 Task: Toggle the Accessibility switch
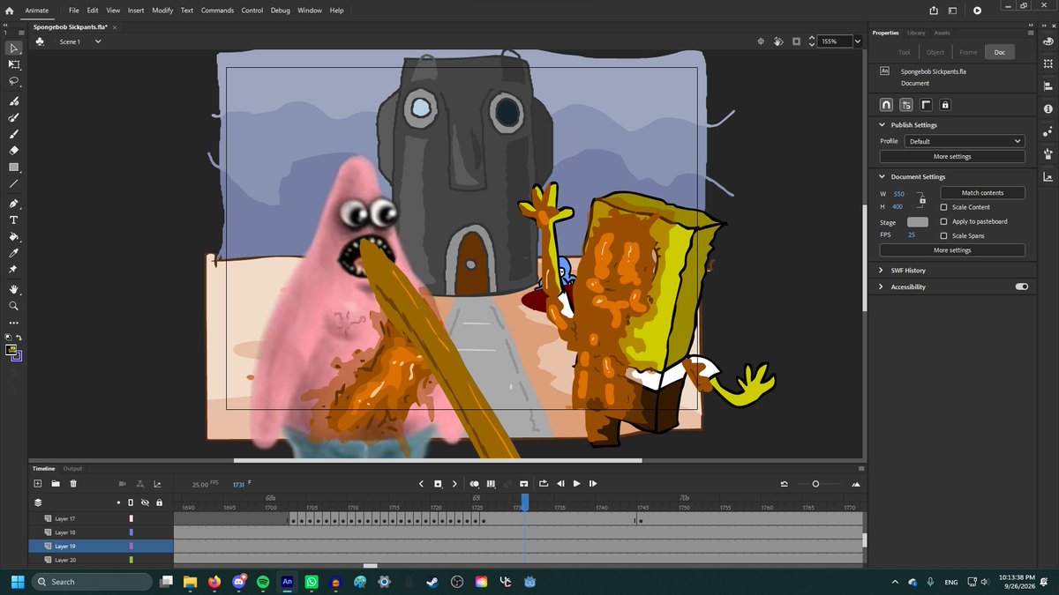pos(1021,286)
